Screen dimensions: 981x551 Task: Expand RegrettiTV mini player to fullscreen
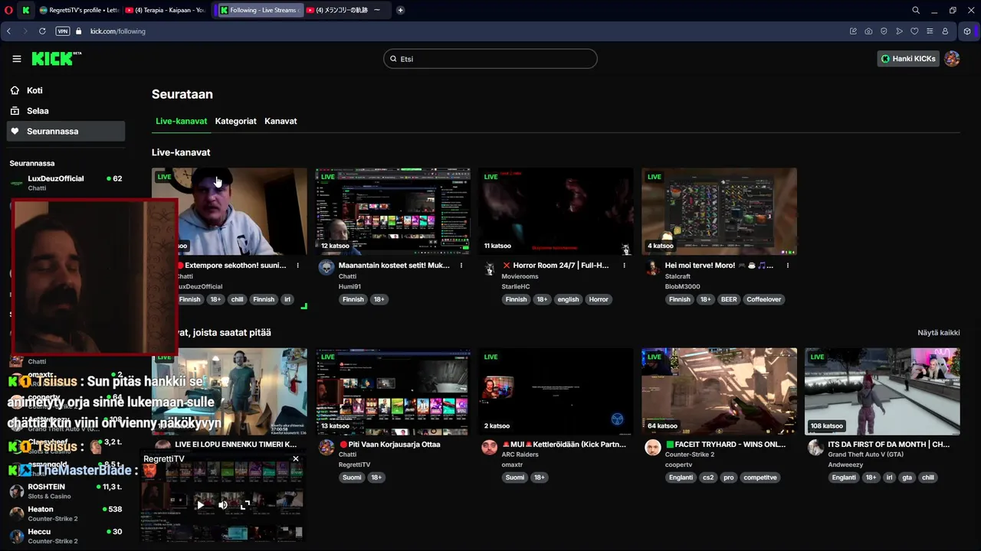[244, 505]
